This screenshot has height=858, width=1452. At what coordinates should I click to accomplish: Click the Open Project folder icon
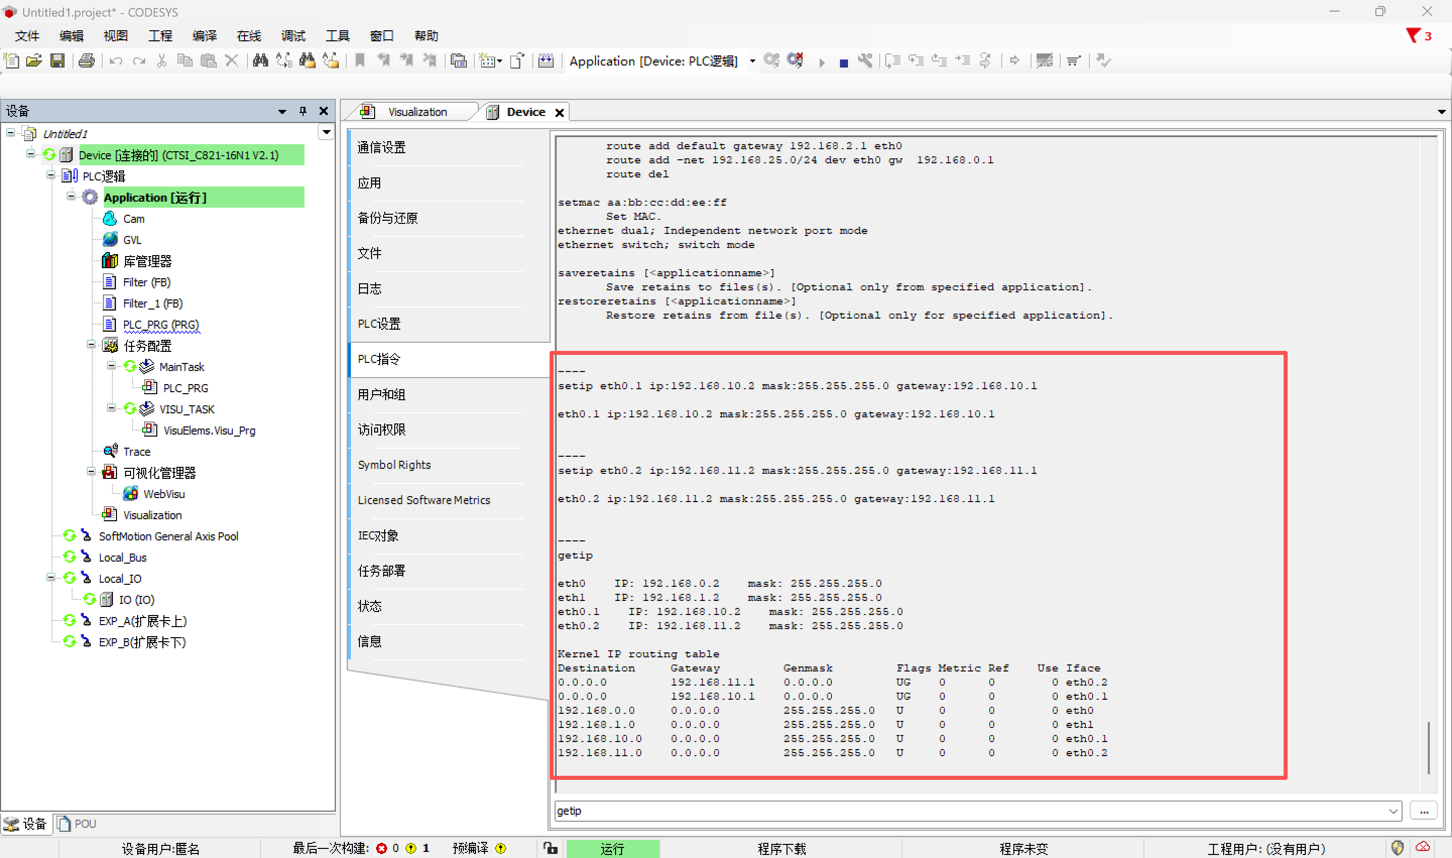click(34, 60)
